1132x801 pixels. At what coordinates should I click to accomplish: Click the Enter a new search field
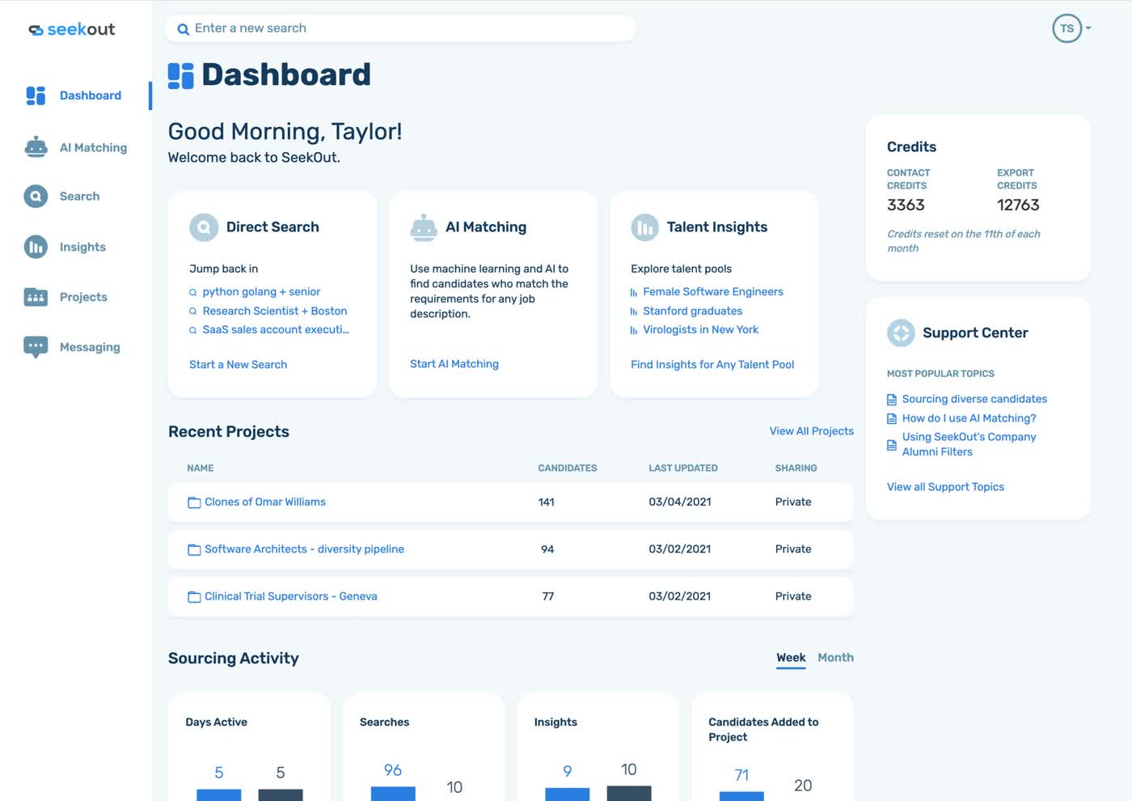pos(400,28)
